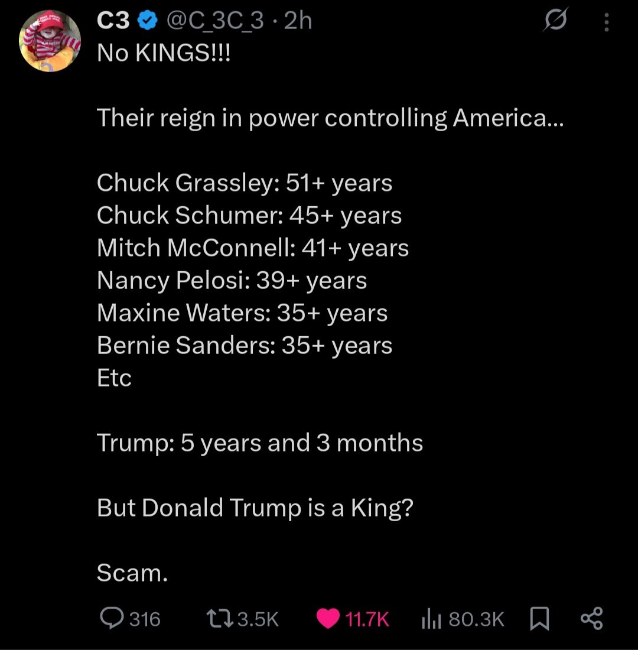Click the 3.5K reposts count
Image resolution: width=638 pixels, height=650 pixels.
[257, 619]
